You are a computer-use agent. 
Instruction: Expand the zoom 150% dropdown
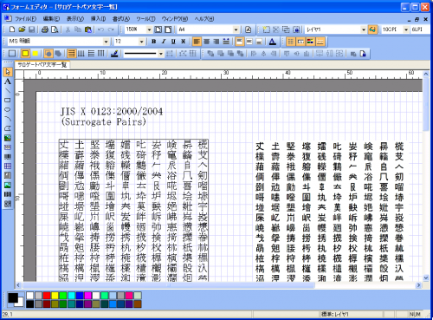(149, 29)
